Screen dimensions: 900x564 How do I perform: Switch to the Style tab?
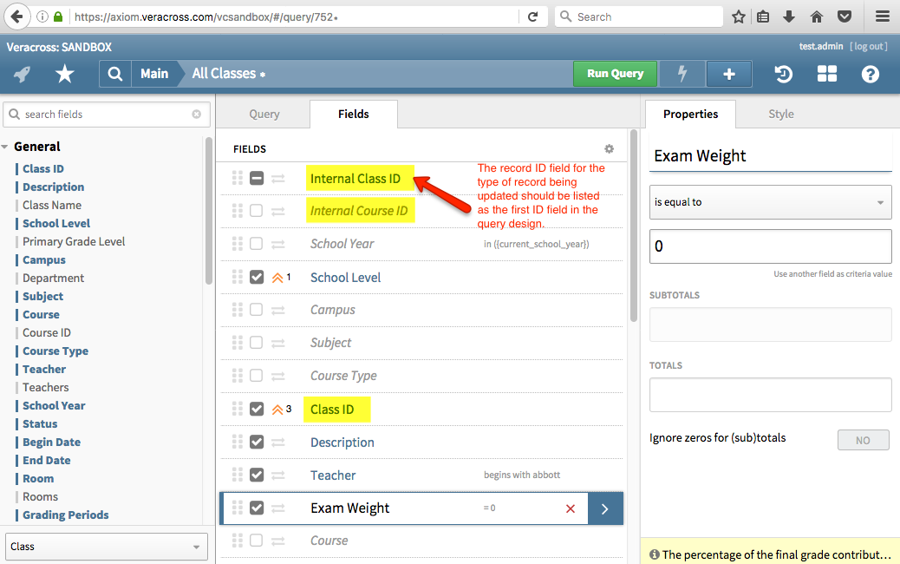(780, 114)
